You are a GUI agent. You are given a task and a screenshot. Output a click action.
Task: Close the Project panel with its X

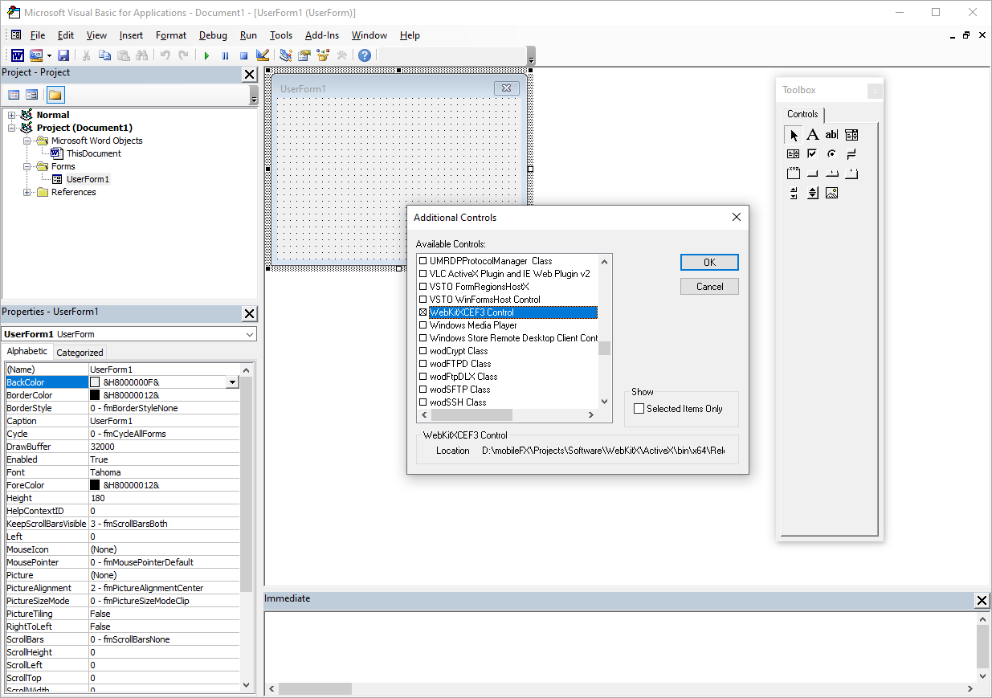tap(249, 75)
